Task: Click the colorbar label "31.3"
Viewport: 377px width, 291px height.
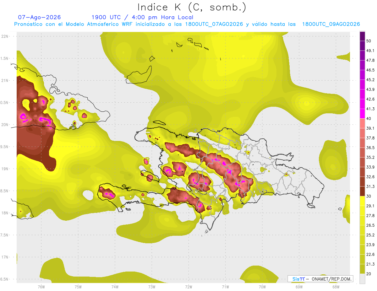Action: pos(370,186)
